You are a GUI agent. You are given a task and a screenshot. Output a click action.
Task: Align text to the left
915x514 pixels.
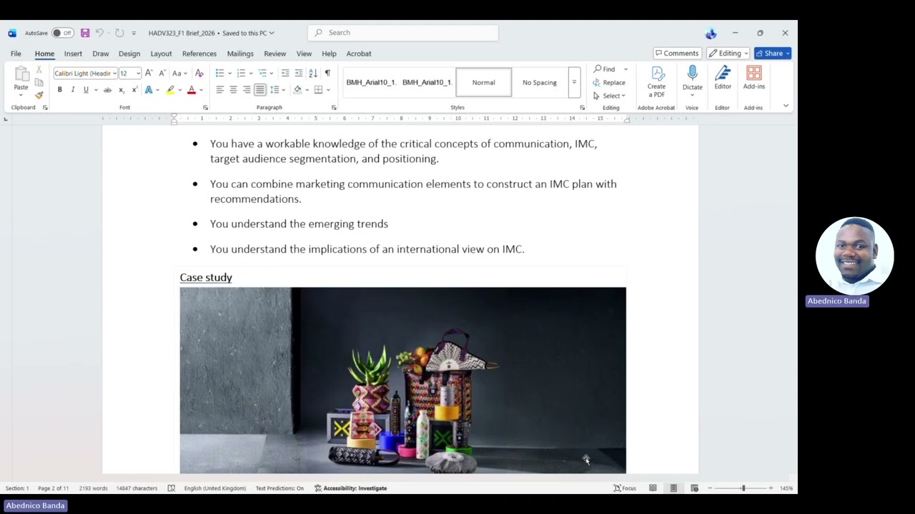[220, 90]
